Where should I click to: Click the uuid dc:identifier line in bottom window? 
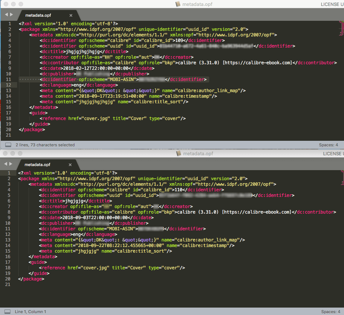pyautogui.click(x=167, y=195)
